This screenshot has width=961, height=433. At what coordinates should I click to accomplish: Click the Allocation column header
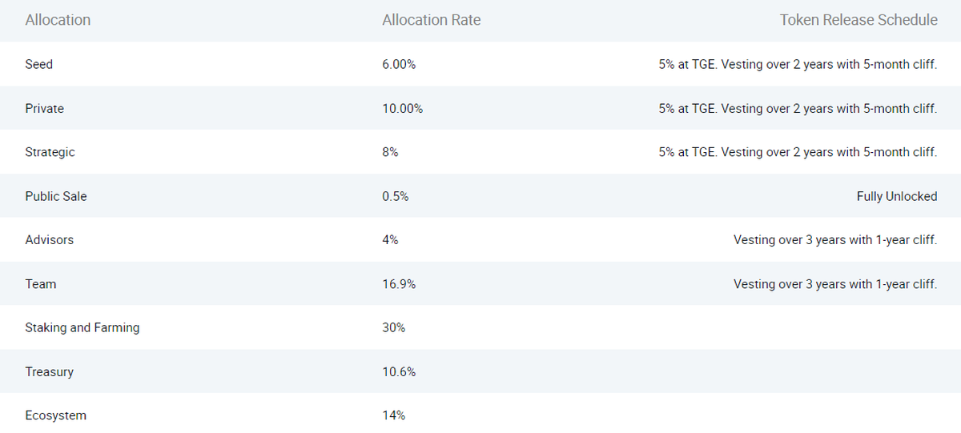pos(58,20)
